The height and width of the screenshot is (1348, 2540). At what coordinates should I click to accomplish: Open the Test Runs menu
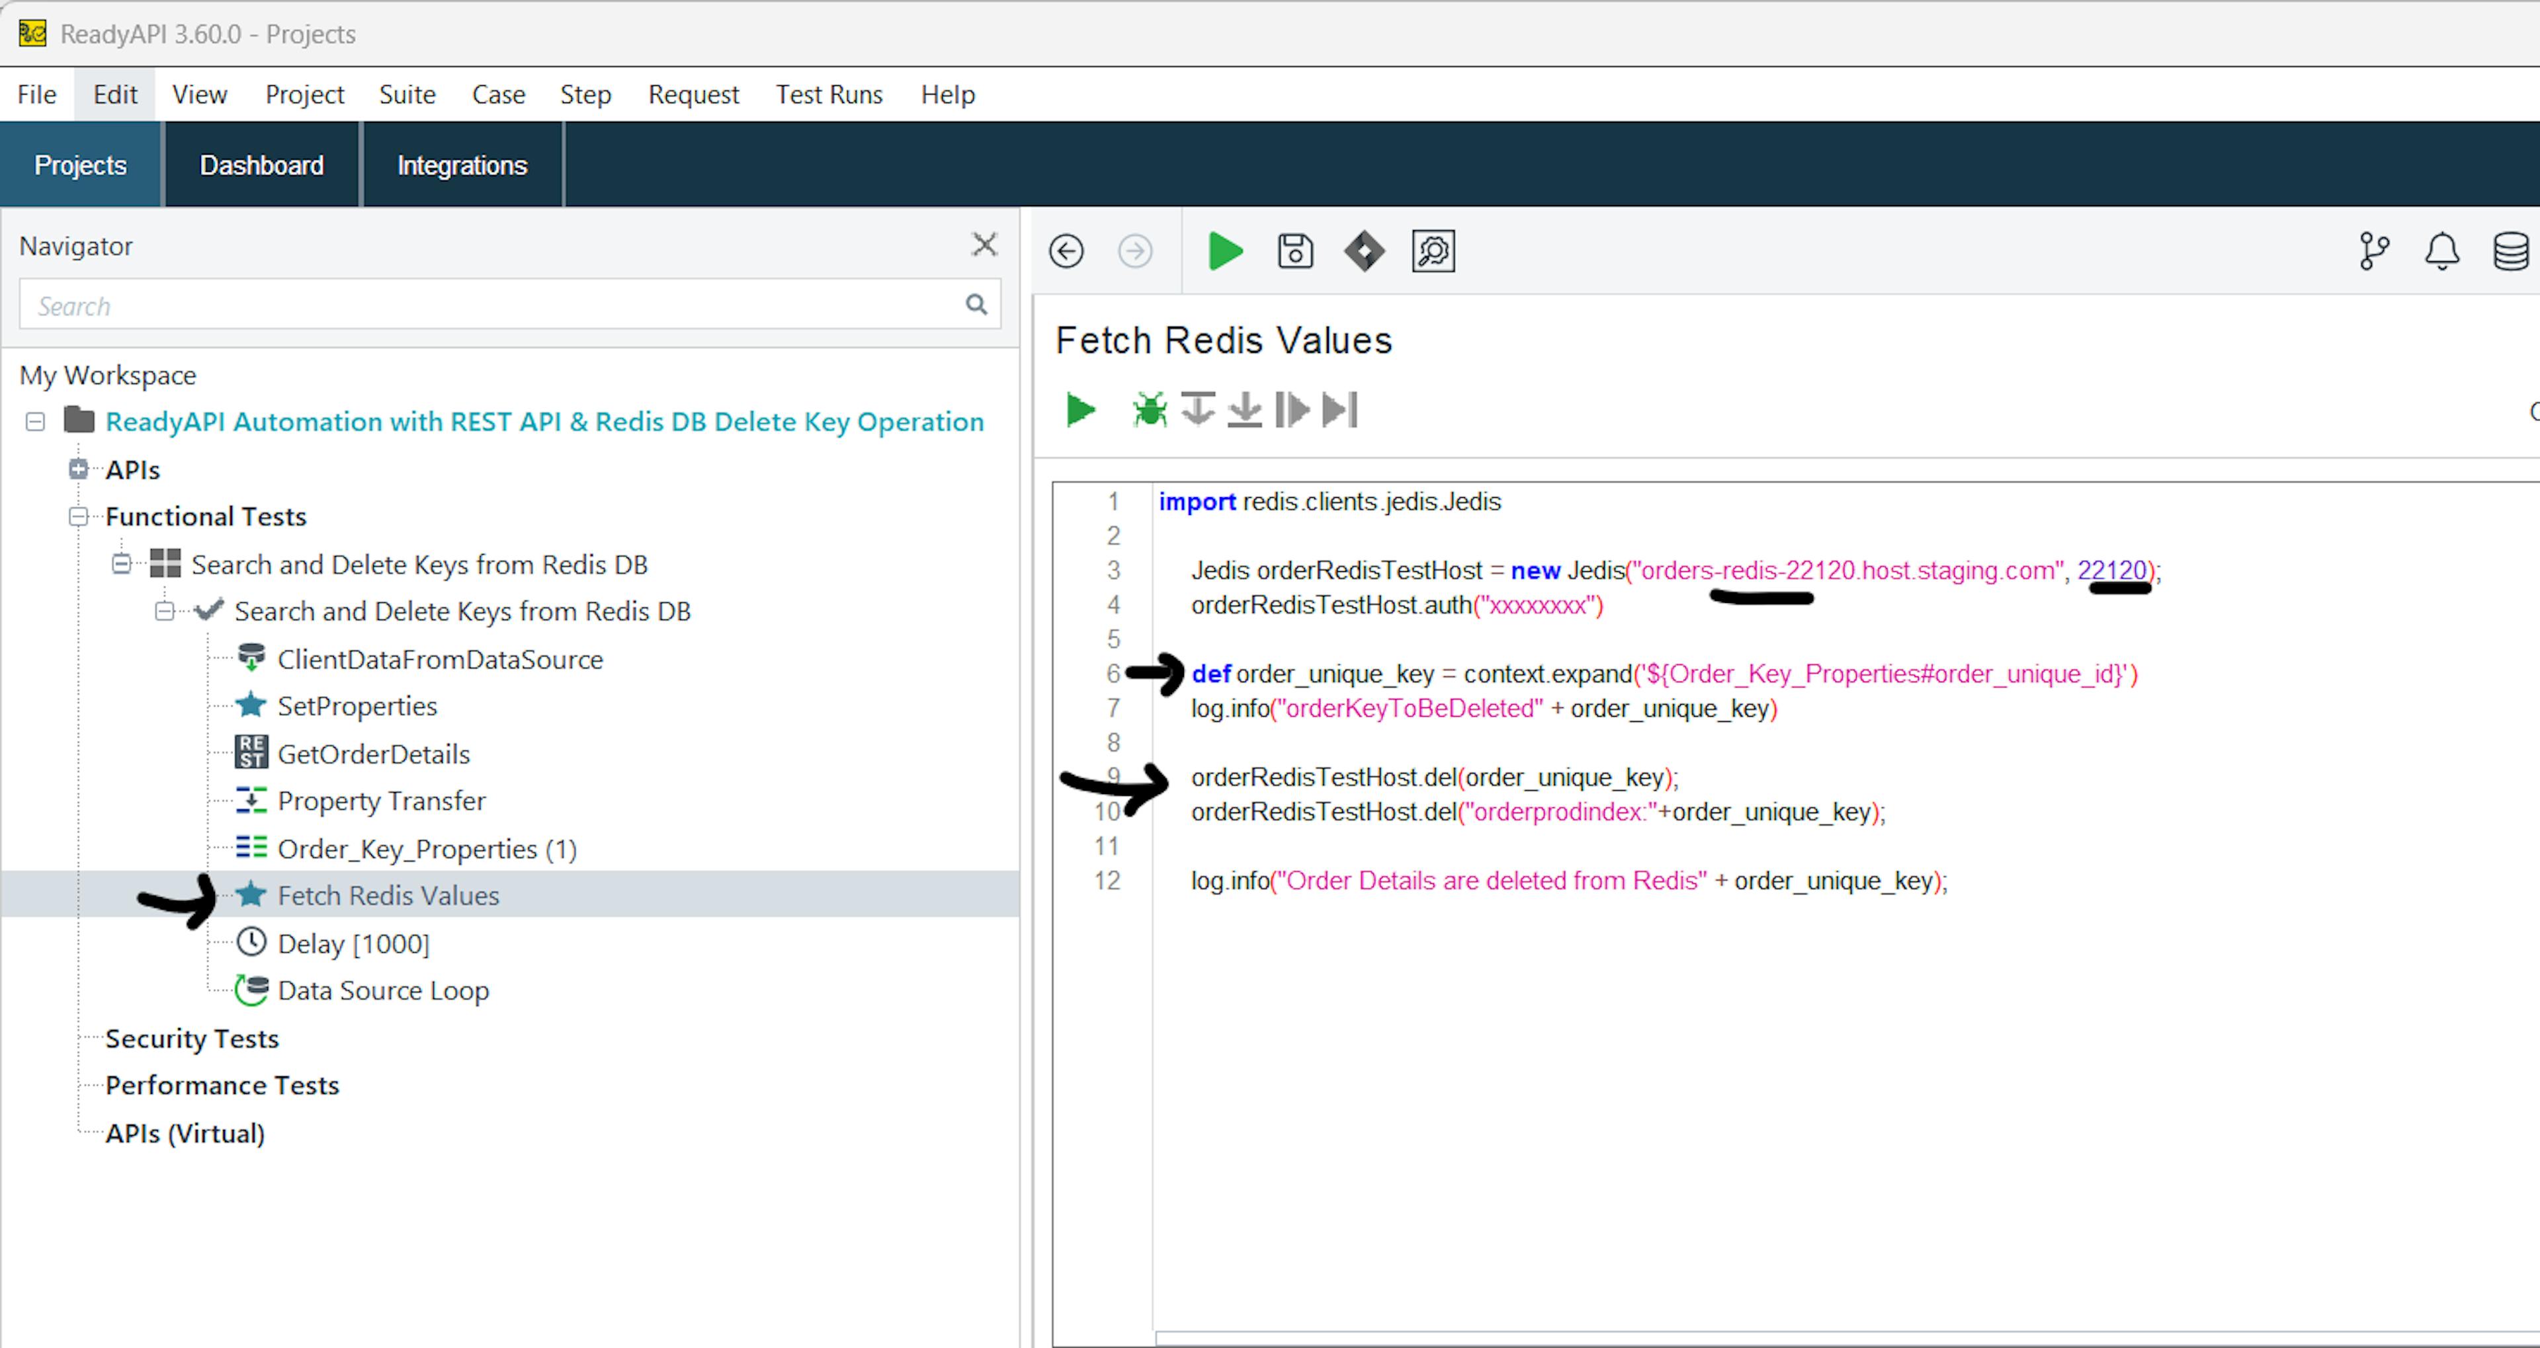(828, 95)
